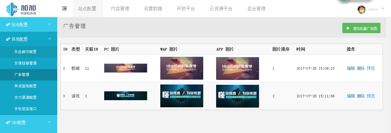The width and height of the screenshot is (391, 133).
Task: Open the 运营数据 top tab
Action: pyautogui.click(x=153, y=9)
